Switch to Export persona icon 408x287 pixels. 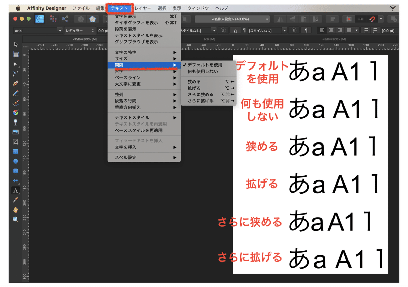click(x=65, y=19)
